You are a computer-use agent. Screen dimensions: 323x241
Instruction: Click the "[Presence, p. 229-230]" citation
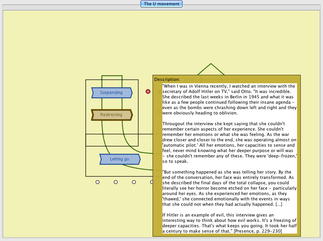(258, 231)
